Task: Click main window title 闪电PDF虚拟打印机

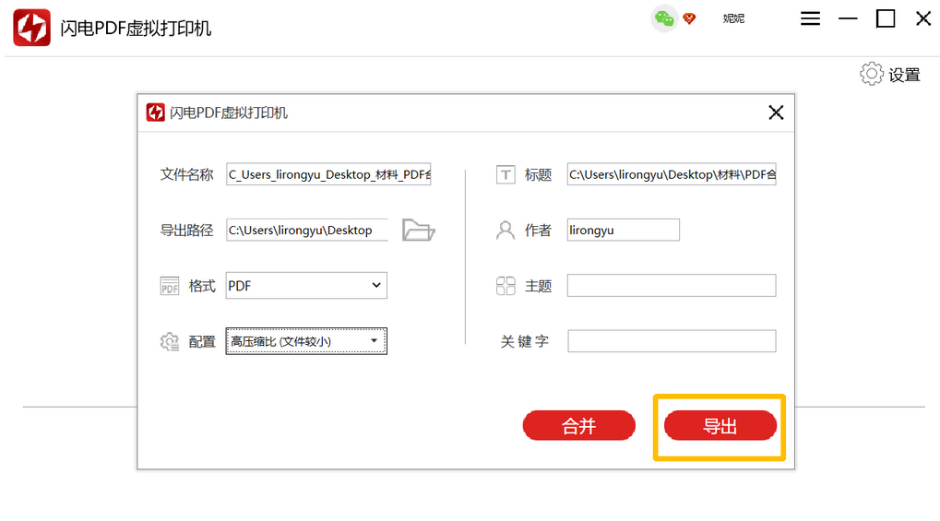Action: click(136, 29)
